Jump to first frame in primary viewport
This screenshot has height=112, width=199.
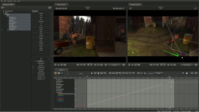point(78,65)
